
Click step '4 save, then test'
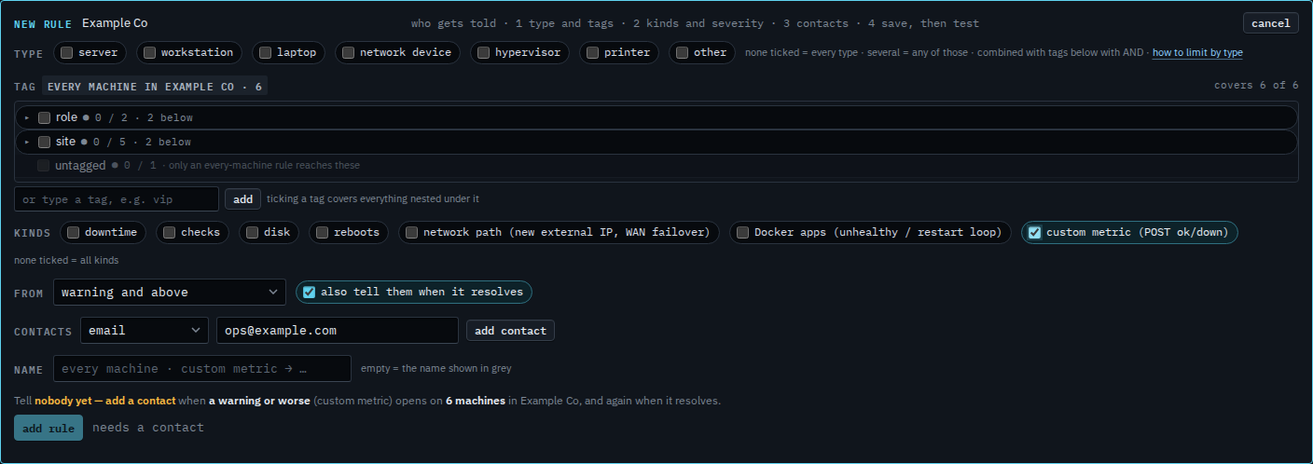click(x=923, y=23)
